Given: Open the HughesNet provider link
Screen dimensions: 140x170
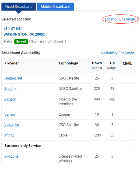Looking at the screenshot, I should (13, 78).
